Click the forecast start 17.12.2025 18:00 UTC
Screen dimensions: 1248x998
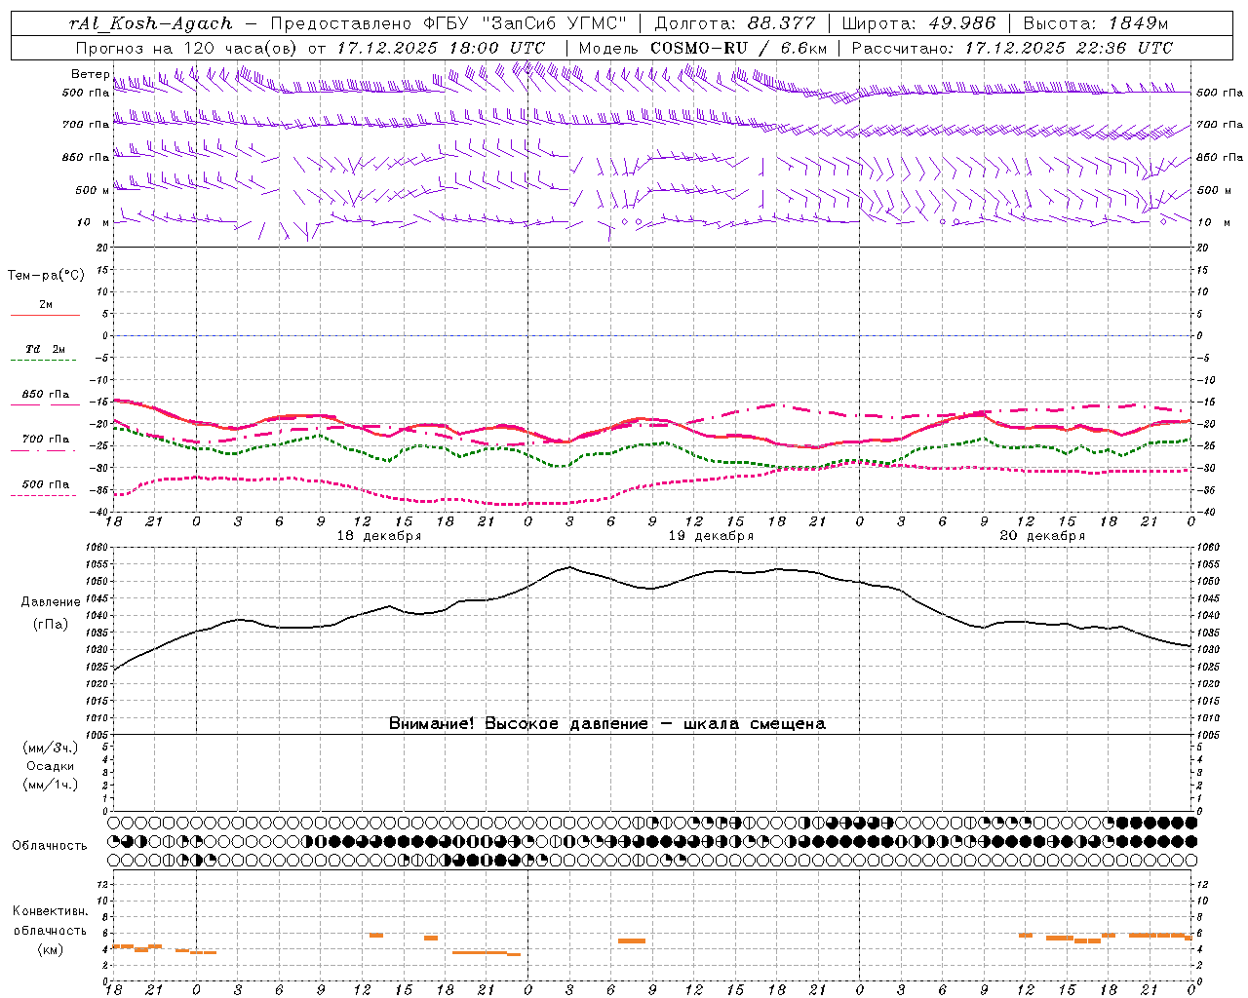tap(442, 48)
